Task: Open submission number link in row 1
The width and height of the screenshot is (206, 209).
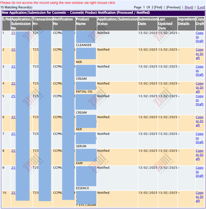Action: (x=13, y=33)
